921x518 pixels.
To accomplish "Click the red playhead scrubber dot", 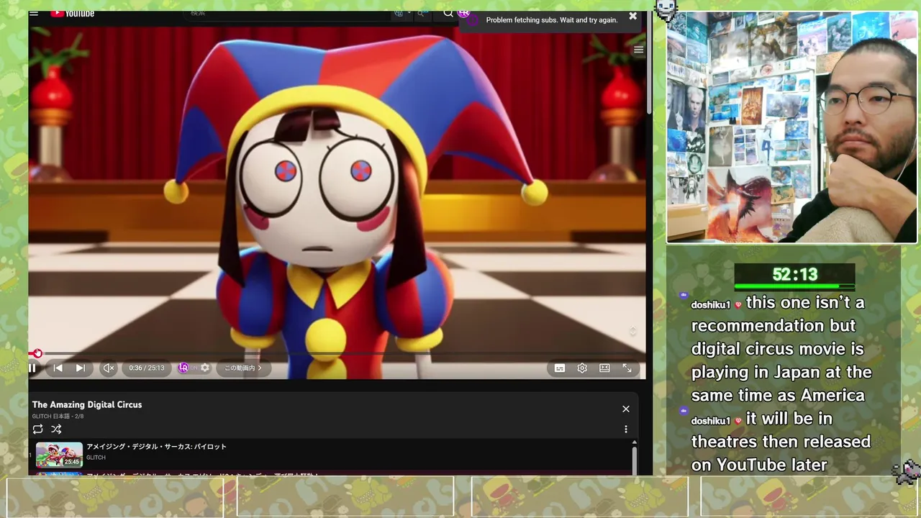I will (37, 353).
